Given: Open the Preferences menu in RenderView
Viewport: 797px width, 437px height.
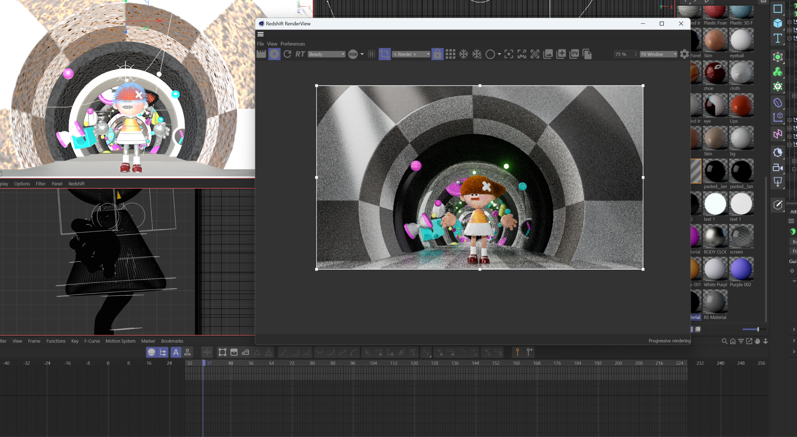Looking at the screenshot, I should [292, 44].
